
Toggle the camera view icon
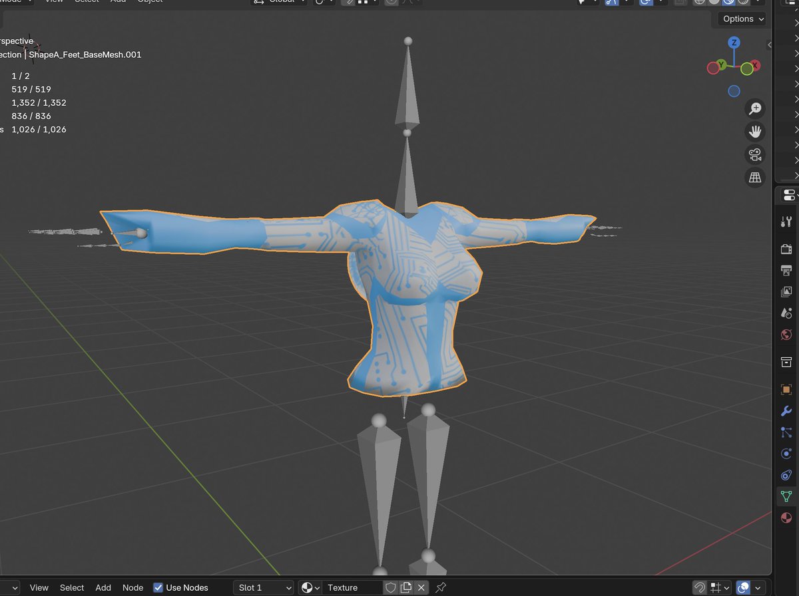pyautogui.click(x=755, y=155)
